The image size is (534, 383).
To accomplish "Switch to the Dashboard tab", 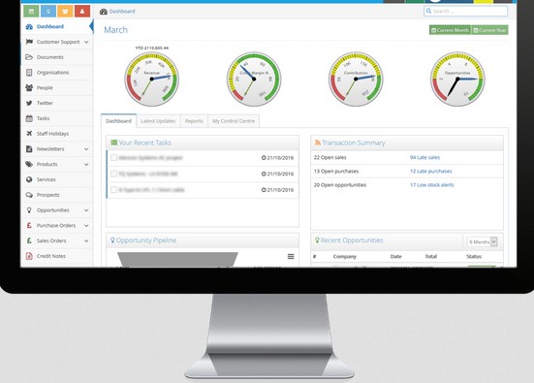I will 118,121.
